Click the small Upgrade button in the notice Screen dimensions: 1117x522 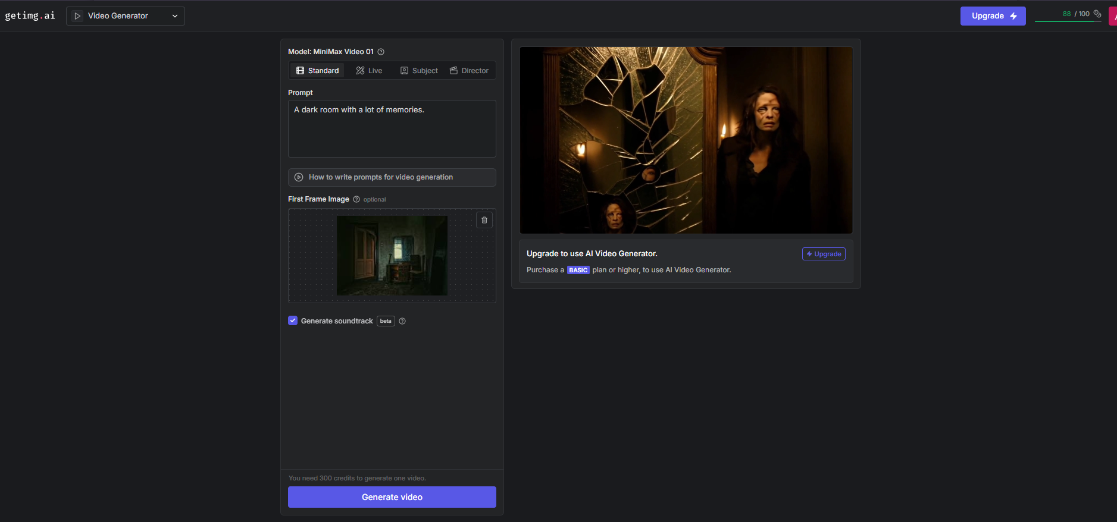[824, 254]
